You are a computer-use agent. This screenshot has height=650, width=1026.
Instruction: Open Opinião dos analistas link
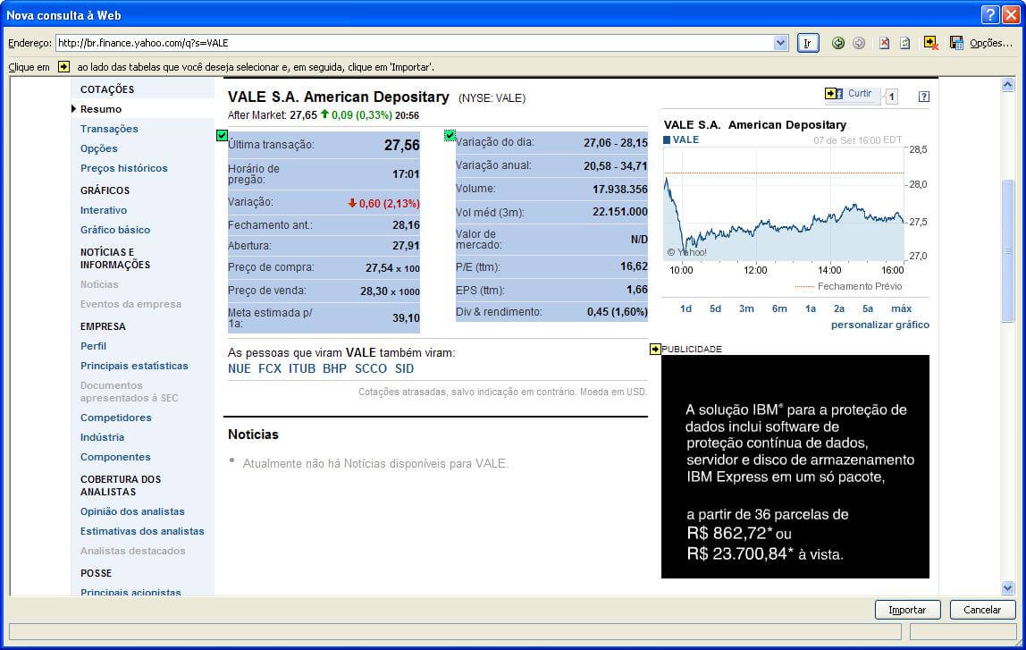click(x=132, y=511)
